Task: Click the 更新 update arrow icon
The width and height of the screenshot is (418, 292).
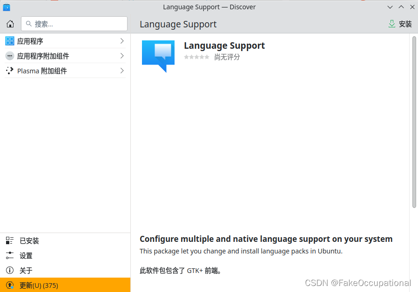Action: click(10, 286)
